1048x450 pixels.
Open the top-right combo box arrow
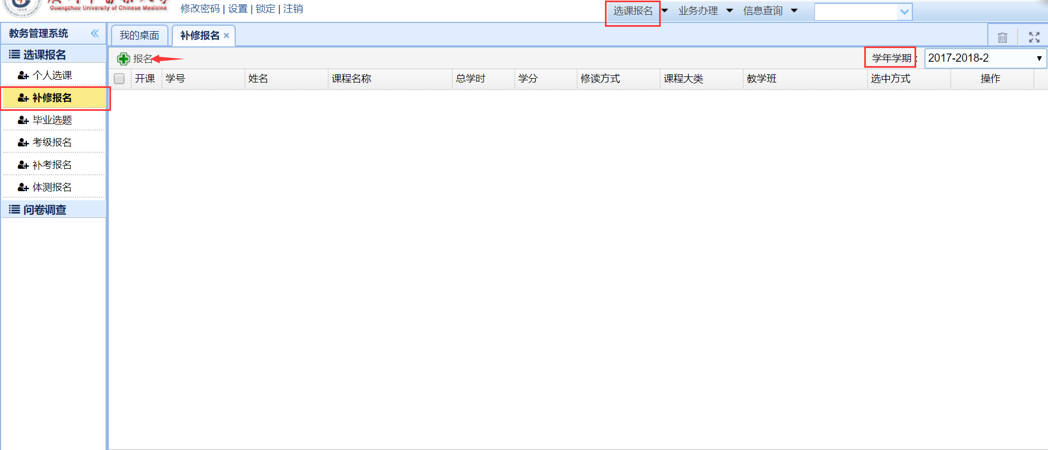[x=905, y=11]
